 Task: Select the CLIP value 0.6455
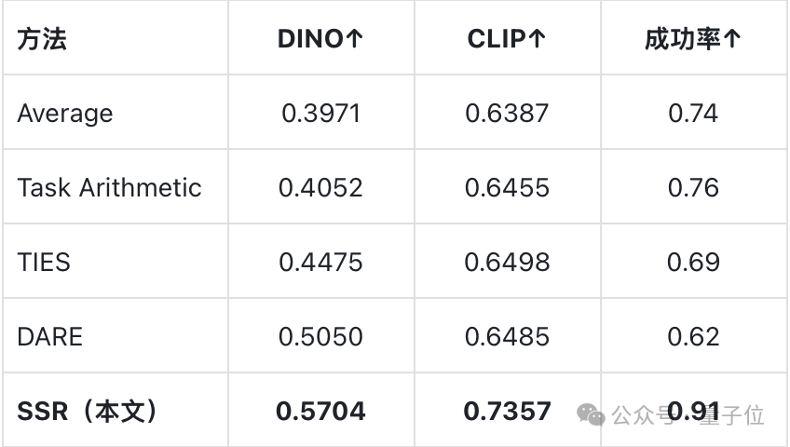507,188
